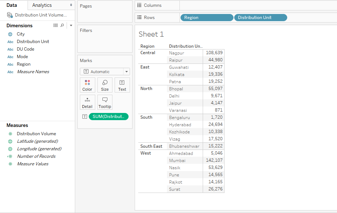Click the globe icon next to City
This screenshot has width=337, height=213.
[x=10, y=34]
